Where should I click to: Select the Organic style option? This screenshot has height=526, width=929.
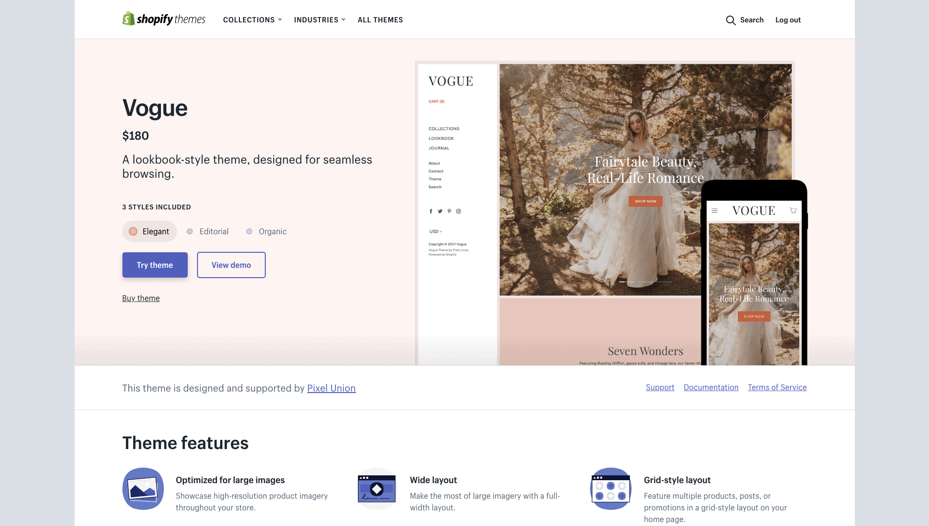(266, 231)
